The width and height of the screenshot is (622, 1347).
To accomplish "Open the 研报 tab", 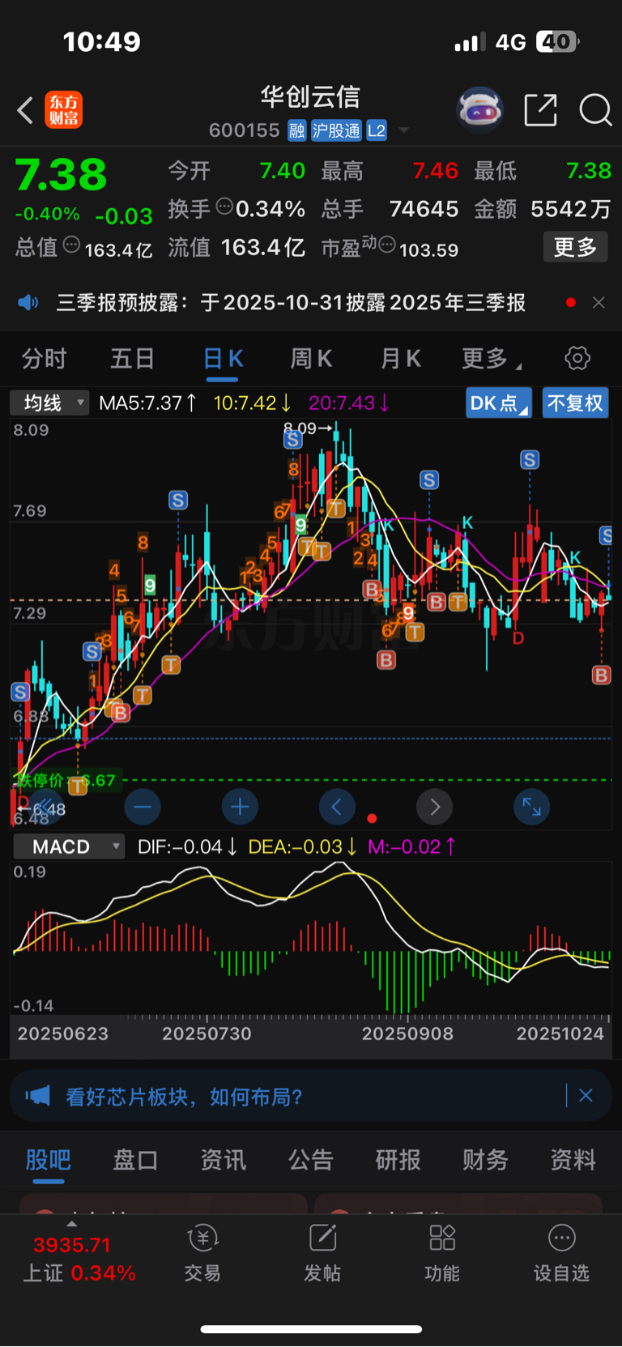I will pyautogui.click(x=398, y=1160).
